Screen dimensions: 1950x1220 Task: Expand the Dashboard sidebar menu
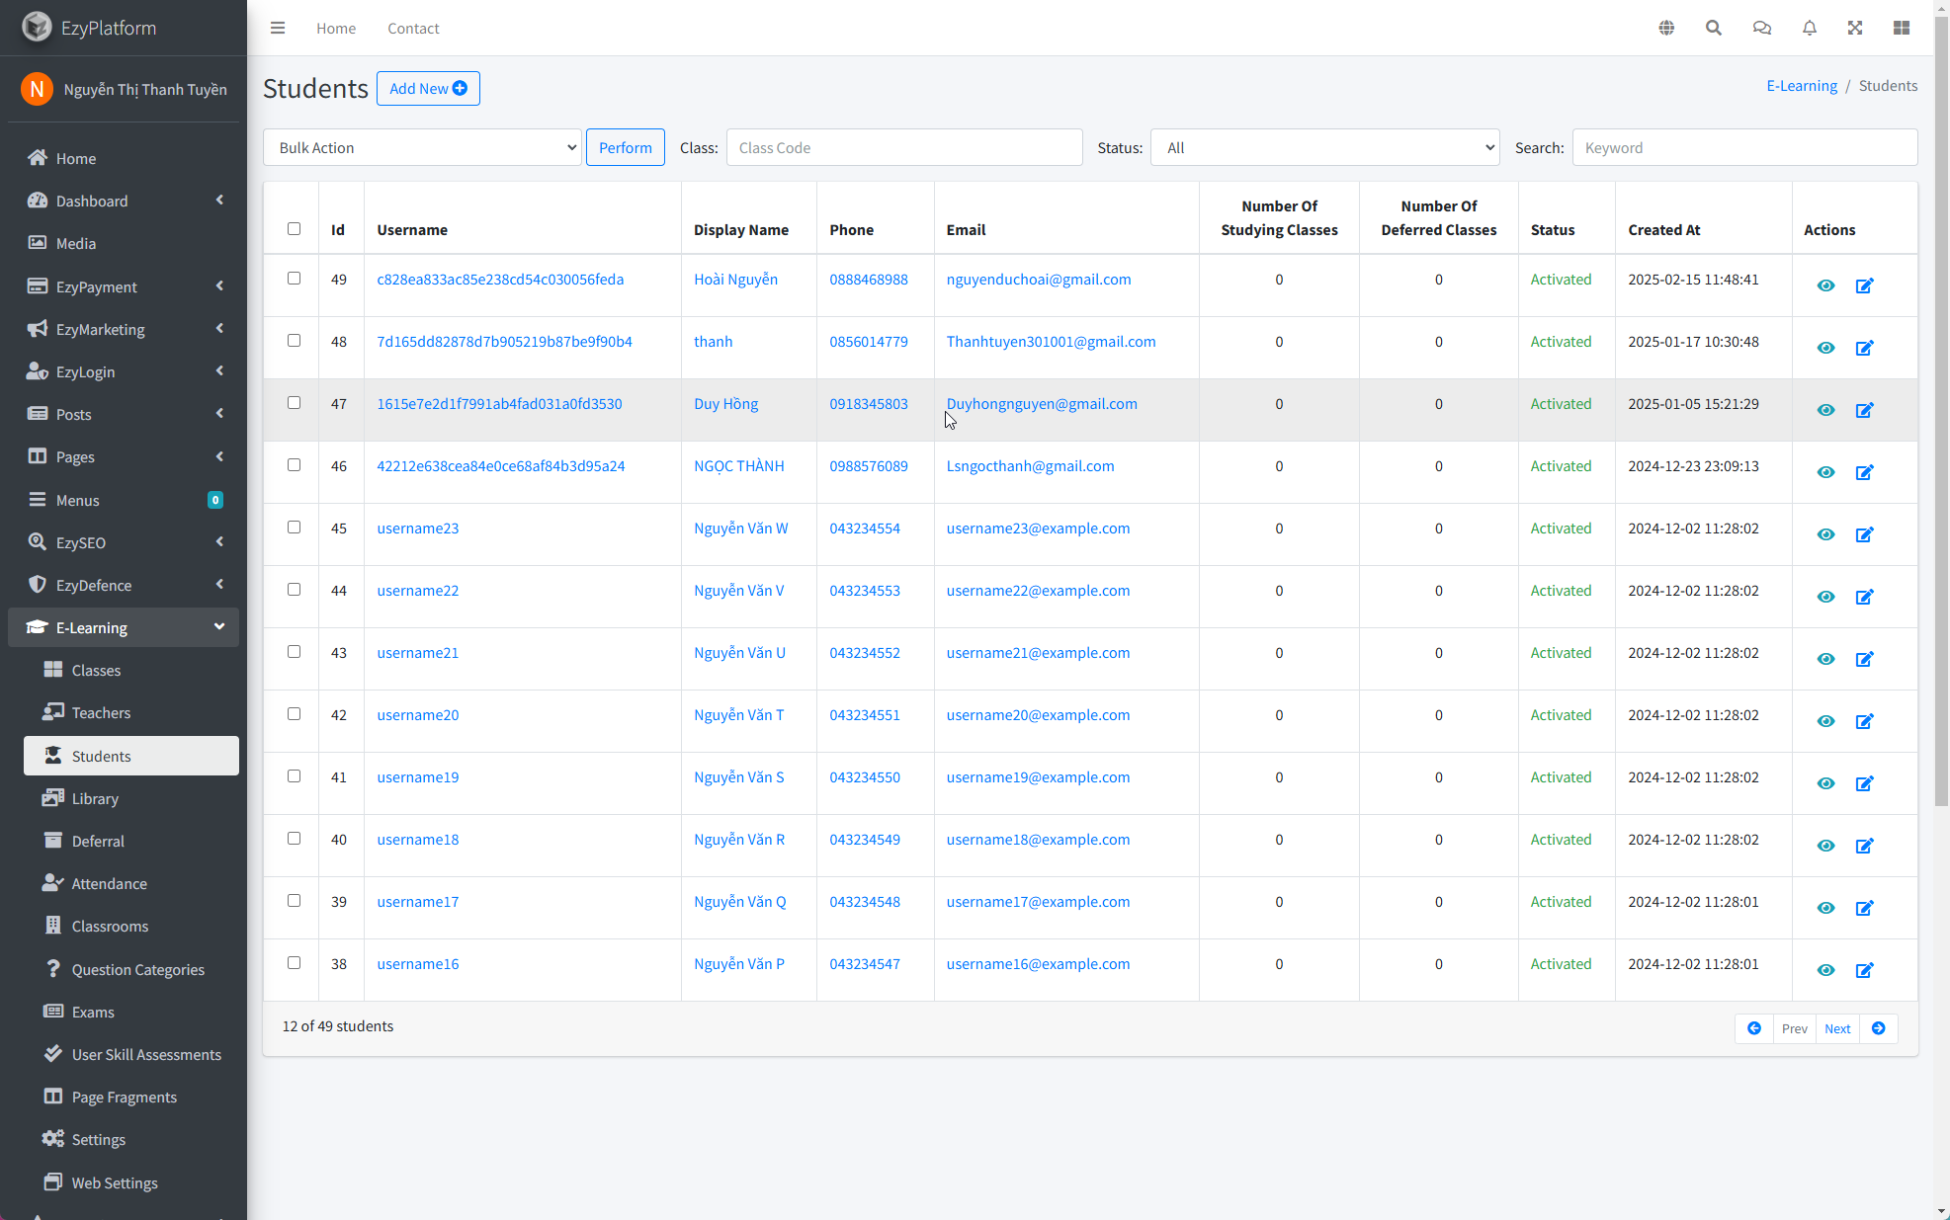(x=124, y=201)
